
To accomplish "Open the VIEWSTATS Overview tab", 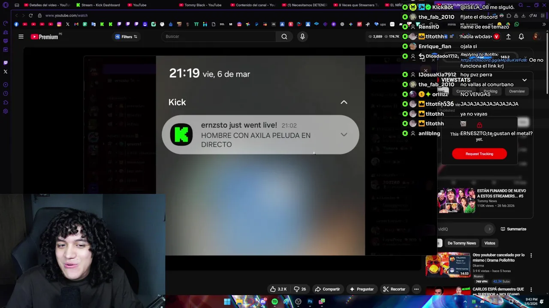I will click(x=517, y=92).
